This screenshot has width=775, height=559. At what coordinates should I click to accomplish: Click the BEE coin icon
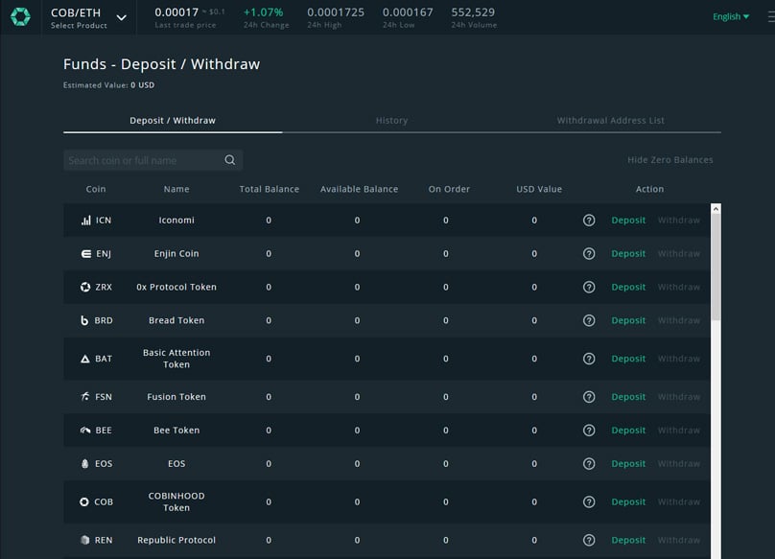click(85, 430)
